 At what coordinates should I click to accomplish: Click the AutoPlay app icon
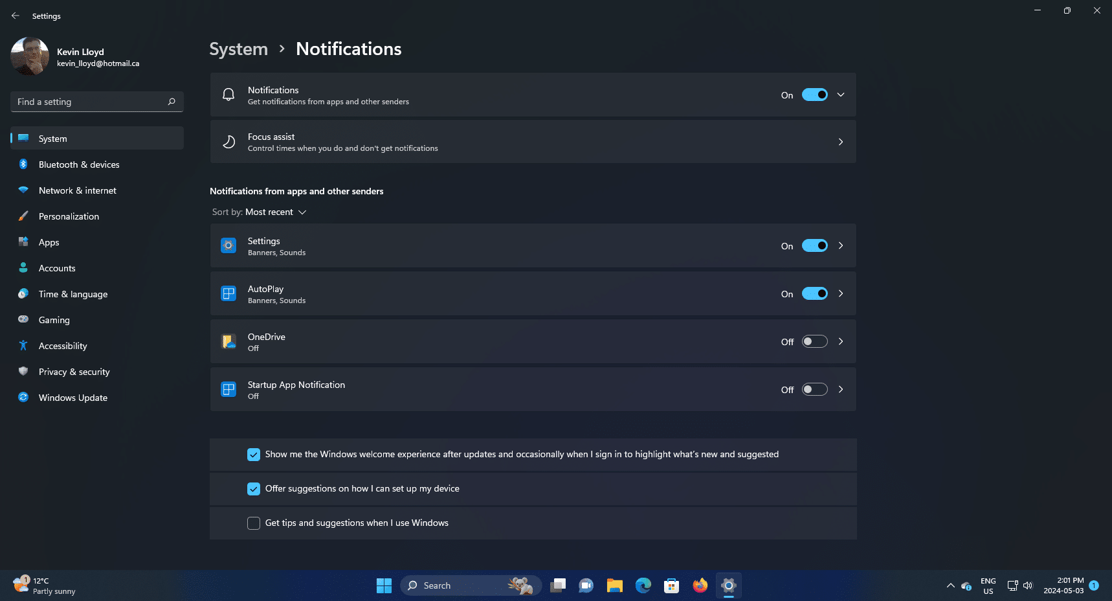pyautogui.click(x=228, y=293)
